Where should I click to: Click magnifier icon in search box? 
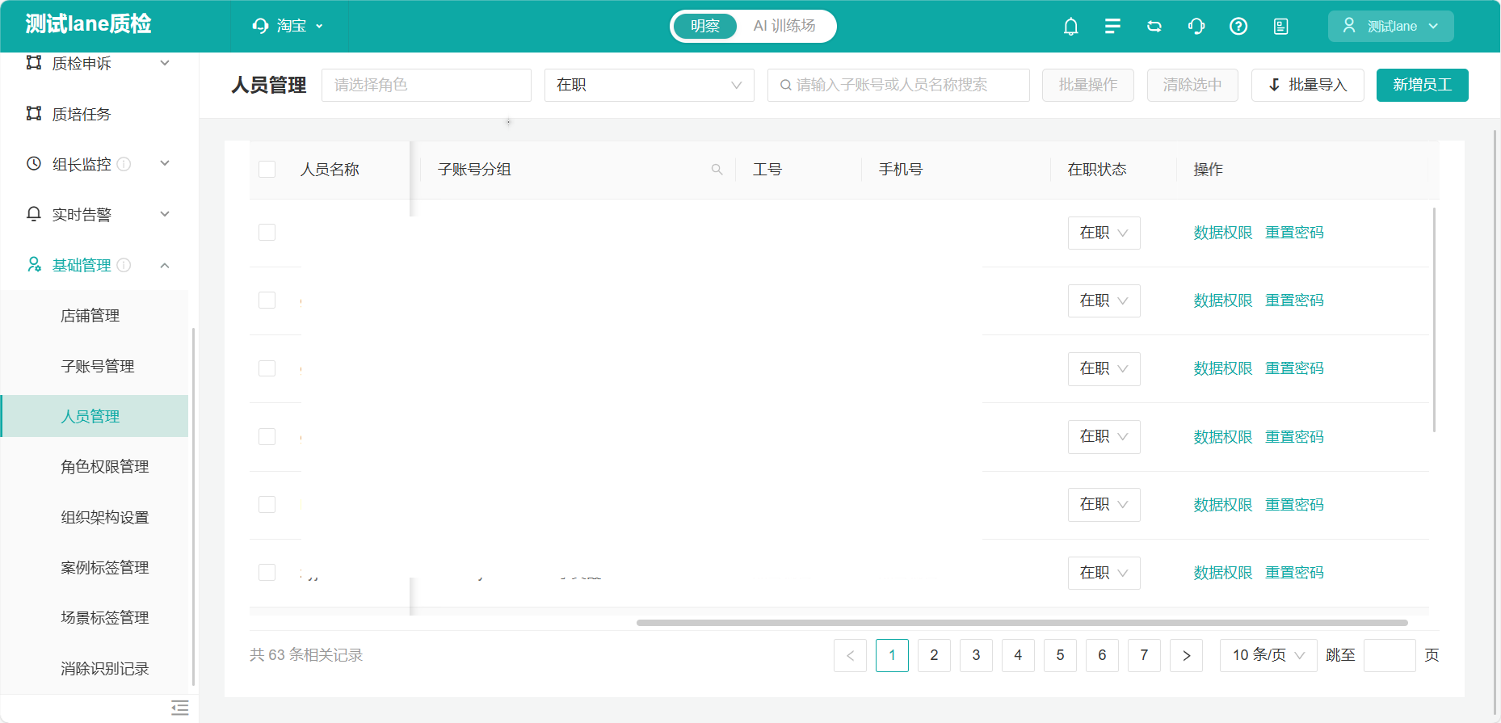[x=785, y=85]
